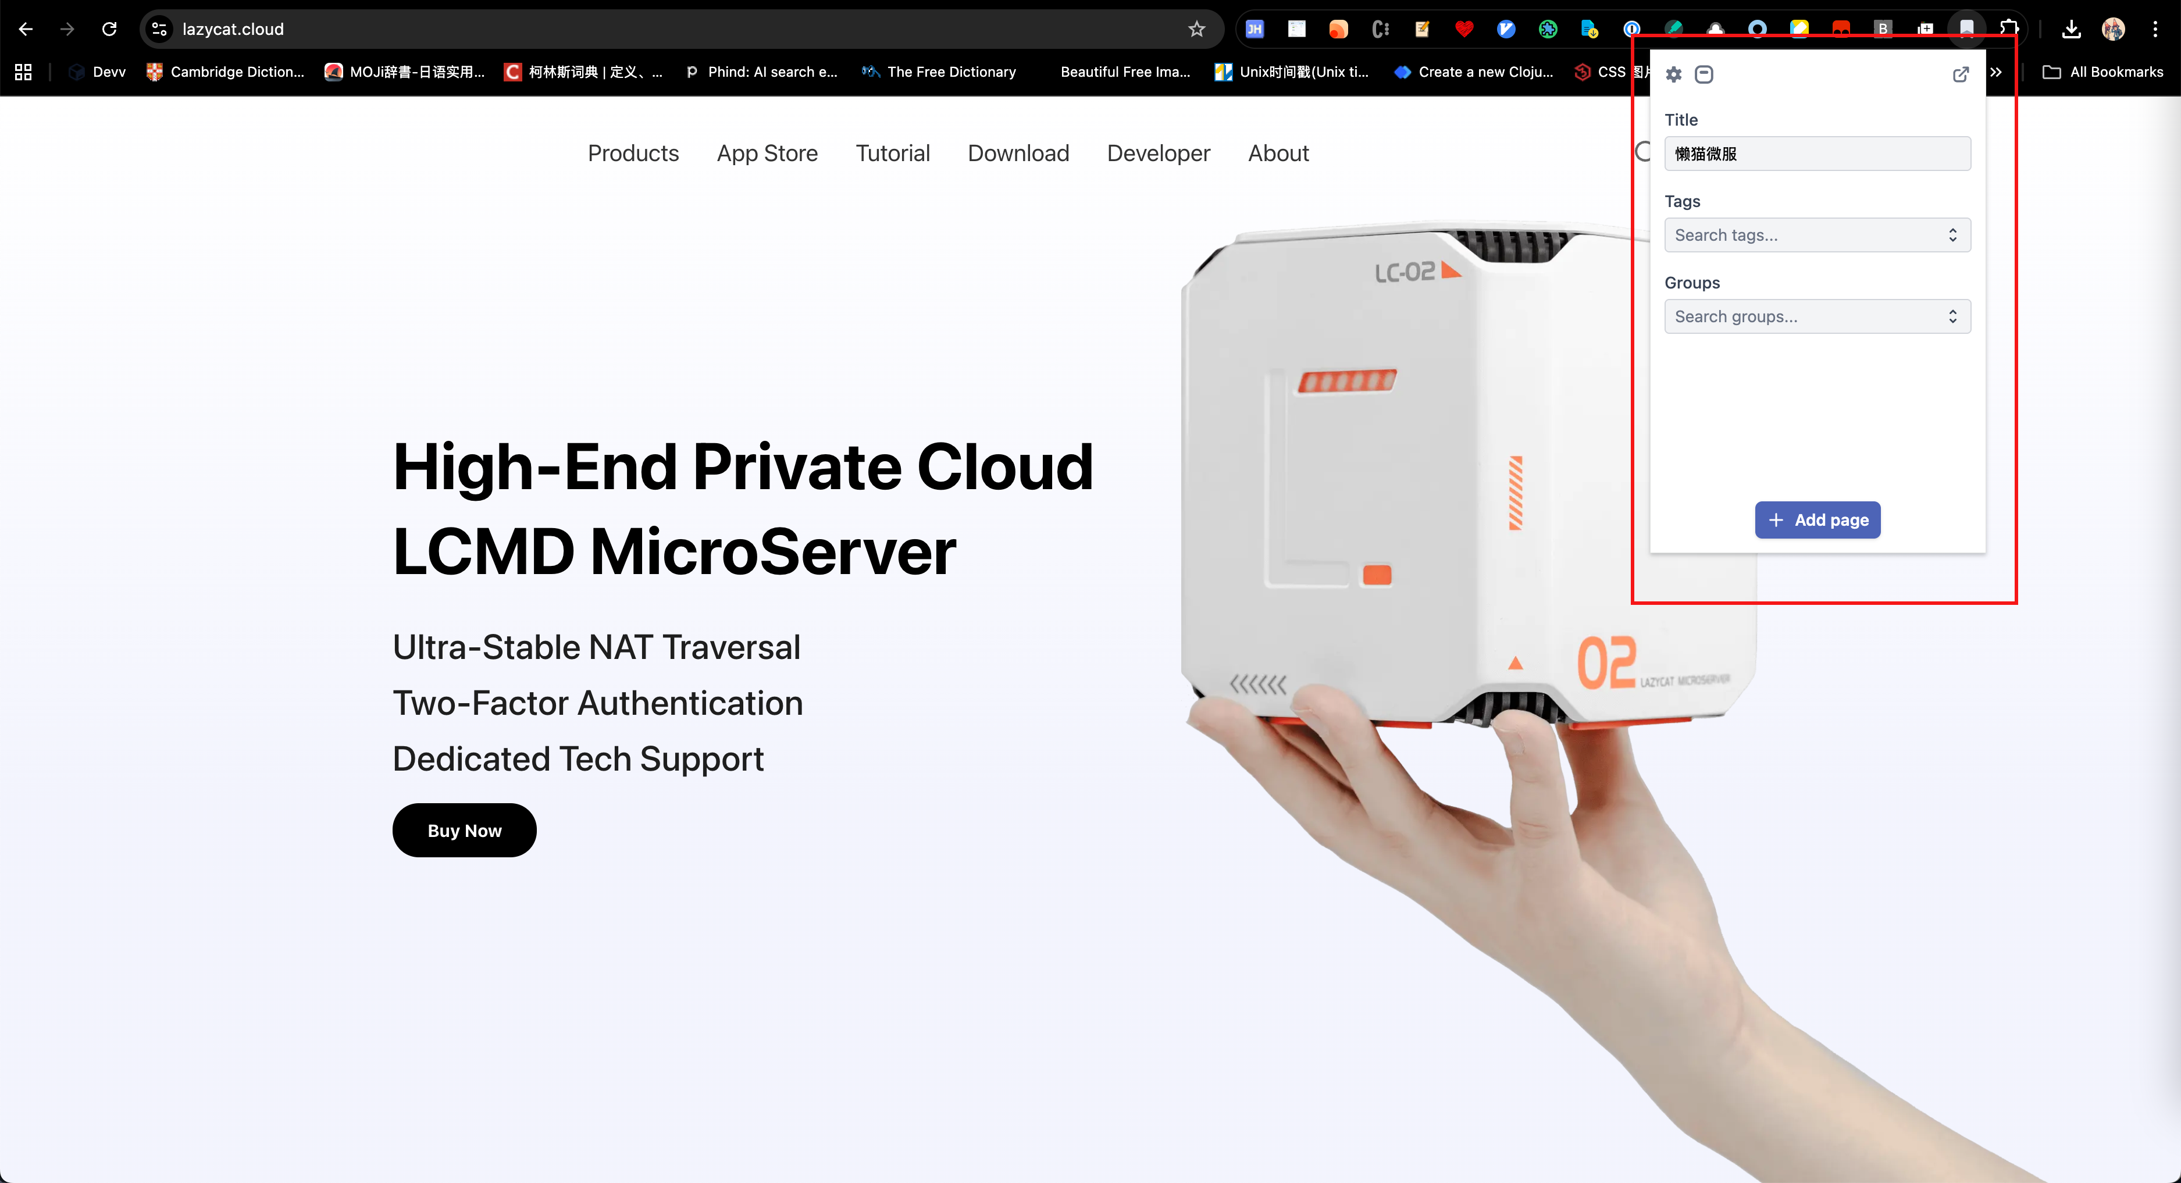
Task: Click the green puzzle piece extension icon
Action: point(1548,29)
